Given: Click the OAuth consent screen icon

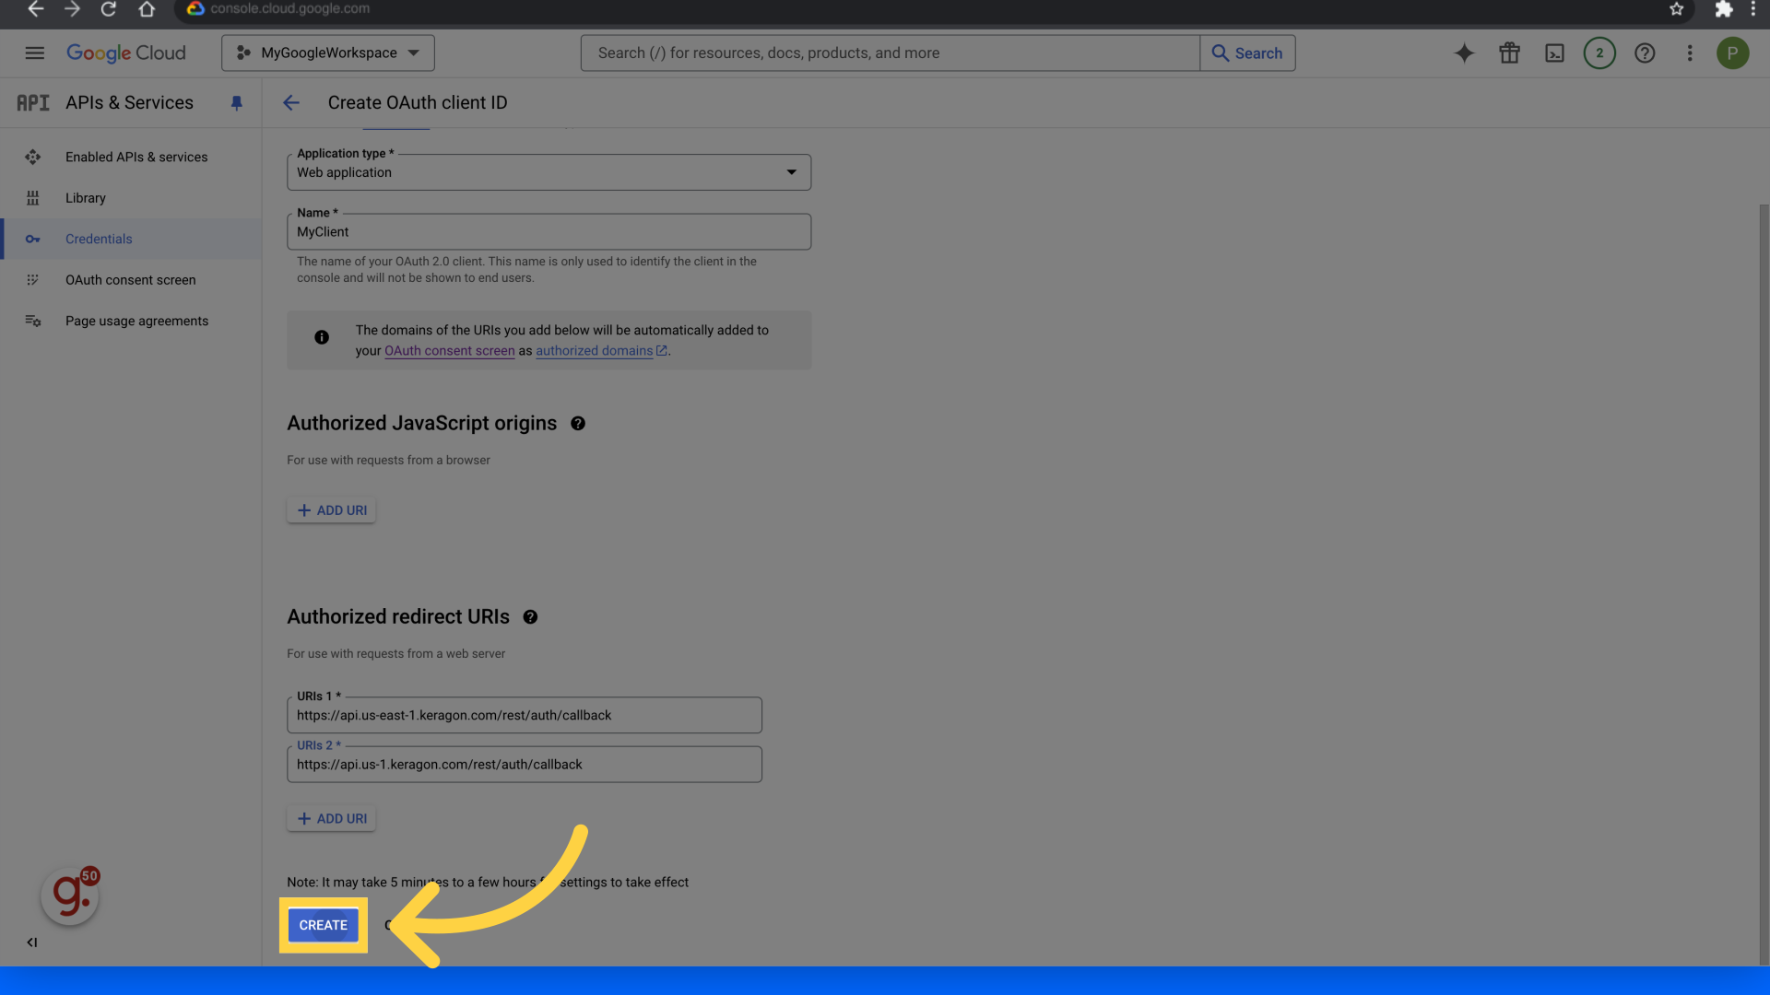Looking at the screenshot, I should (x=33, y=280).
